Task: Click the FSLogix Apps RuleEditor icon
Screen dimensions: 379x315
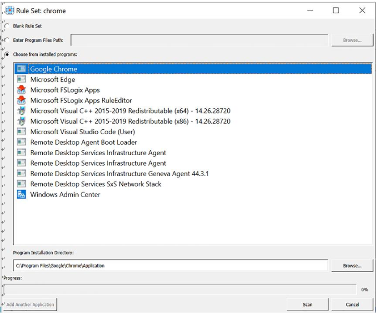Action: pyautogui.click(x=21, y=100)
